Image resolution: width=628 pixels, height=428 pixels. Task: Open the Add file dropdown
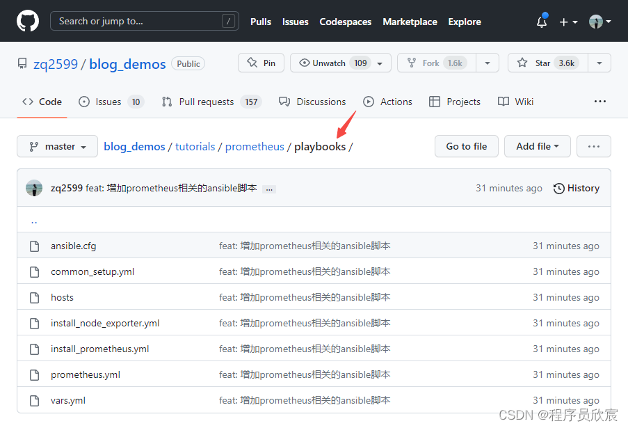coord(538,146)
